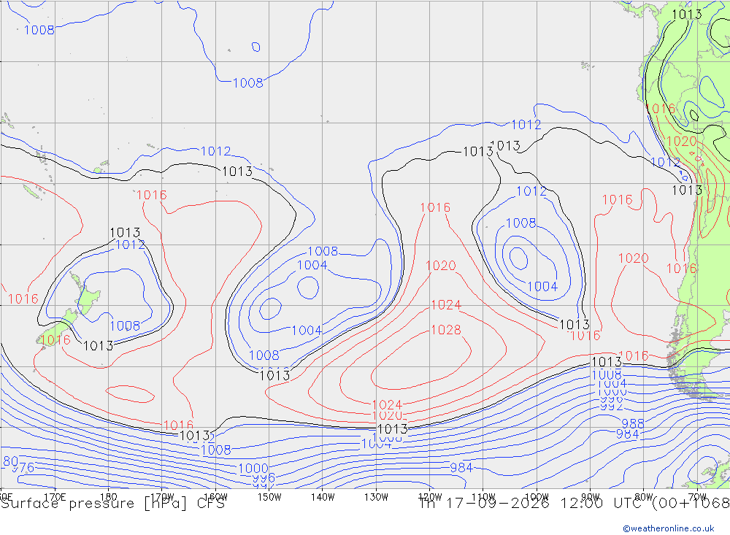Click the blue 996 isobar label
Viewport: 730px width, 535px height.
coord(264,478)
